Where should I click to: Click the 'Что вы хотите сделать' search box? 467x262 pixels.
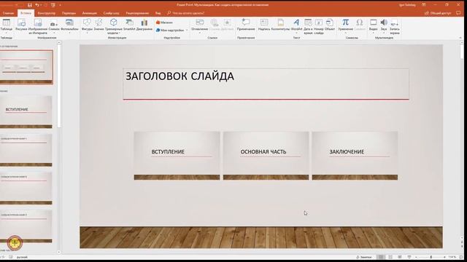pyautogui.click(x=186, y=13)
